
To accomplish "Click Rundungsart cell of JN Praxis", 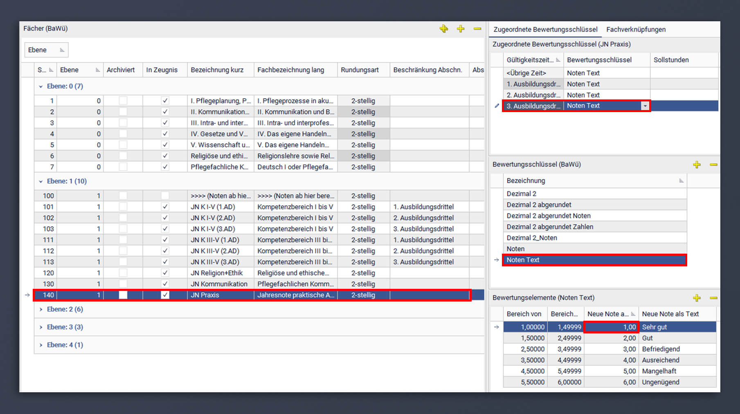I will (363, 295).
